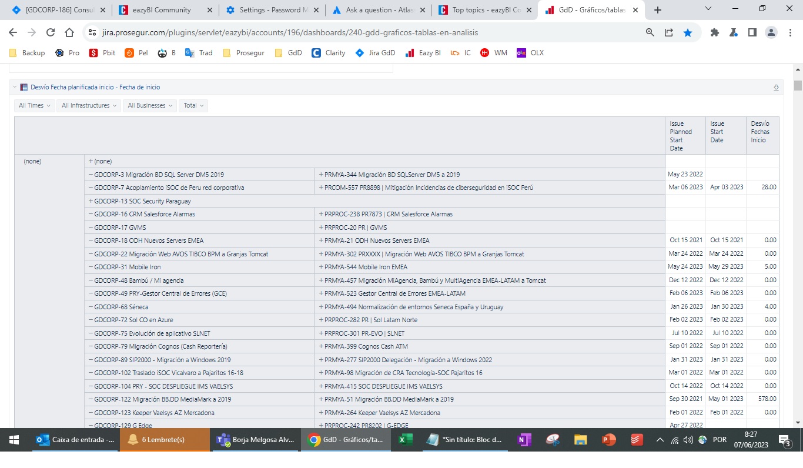
Task: Collapse the Desvío Fecha planificada inicio report
Action: click(15, 86)
